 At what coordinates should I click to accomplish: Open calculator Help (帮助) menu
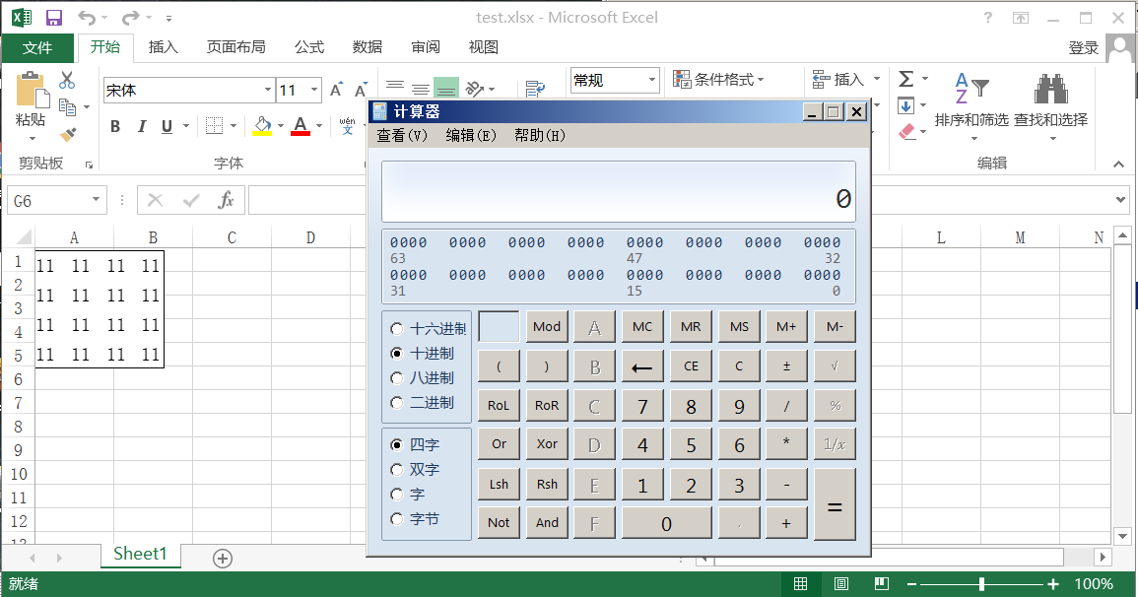(x=540, y=136)
